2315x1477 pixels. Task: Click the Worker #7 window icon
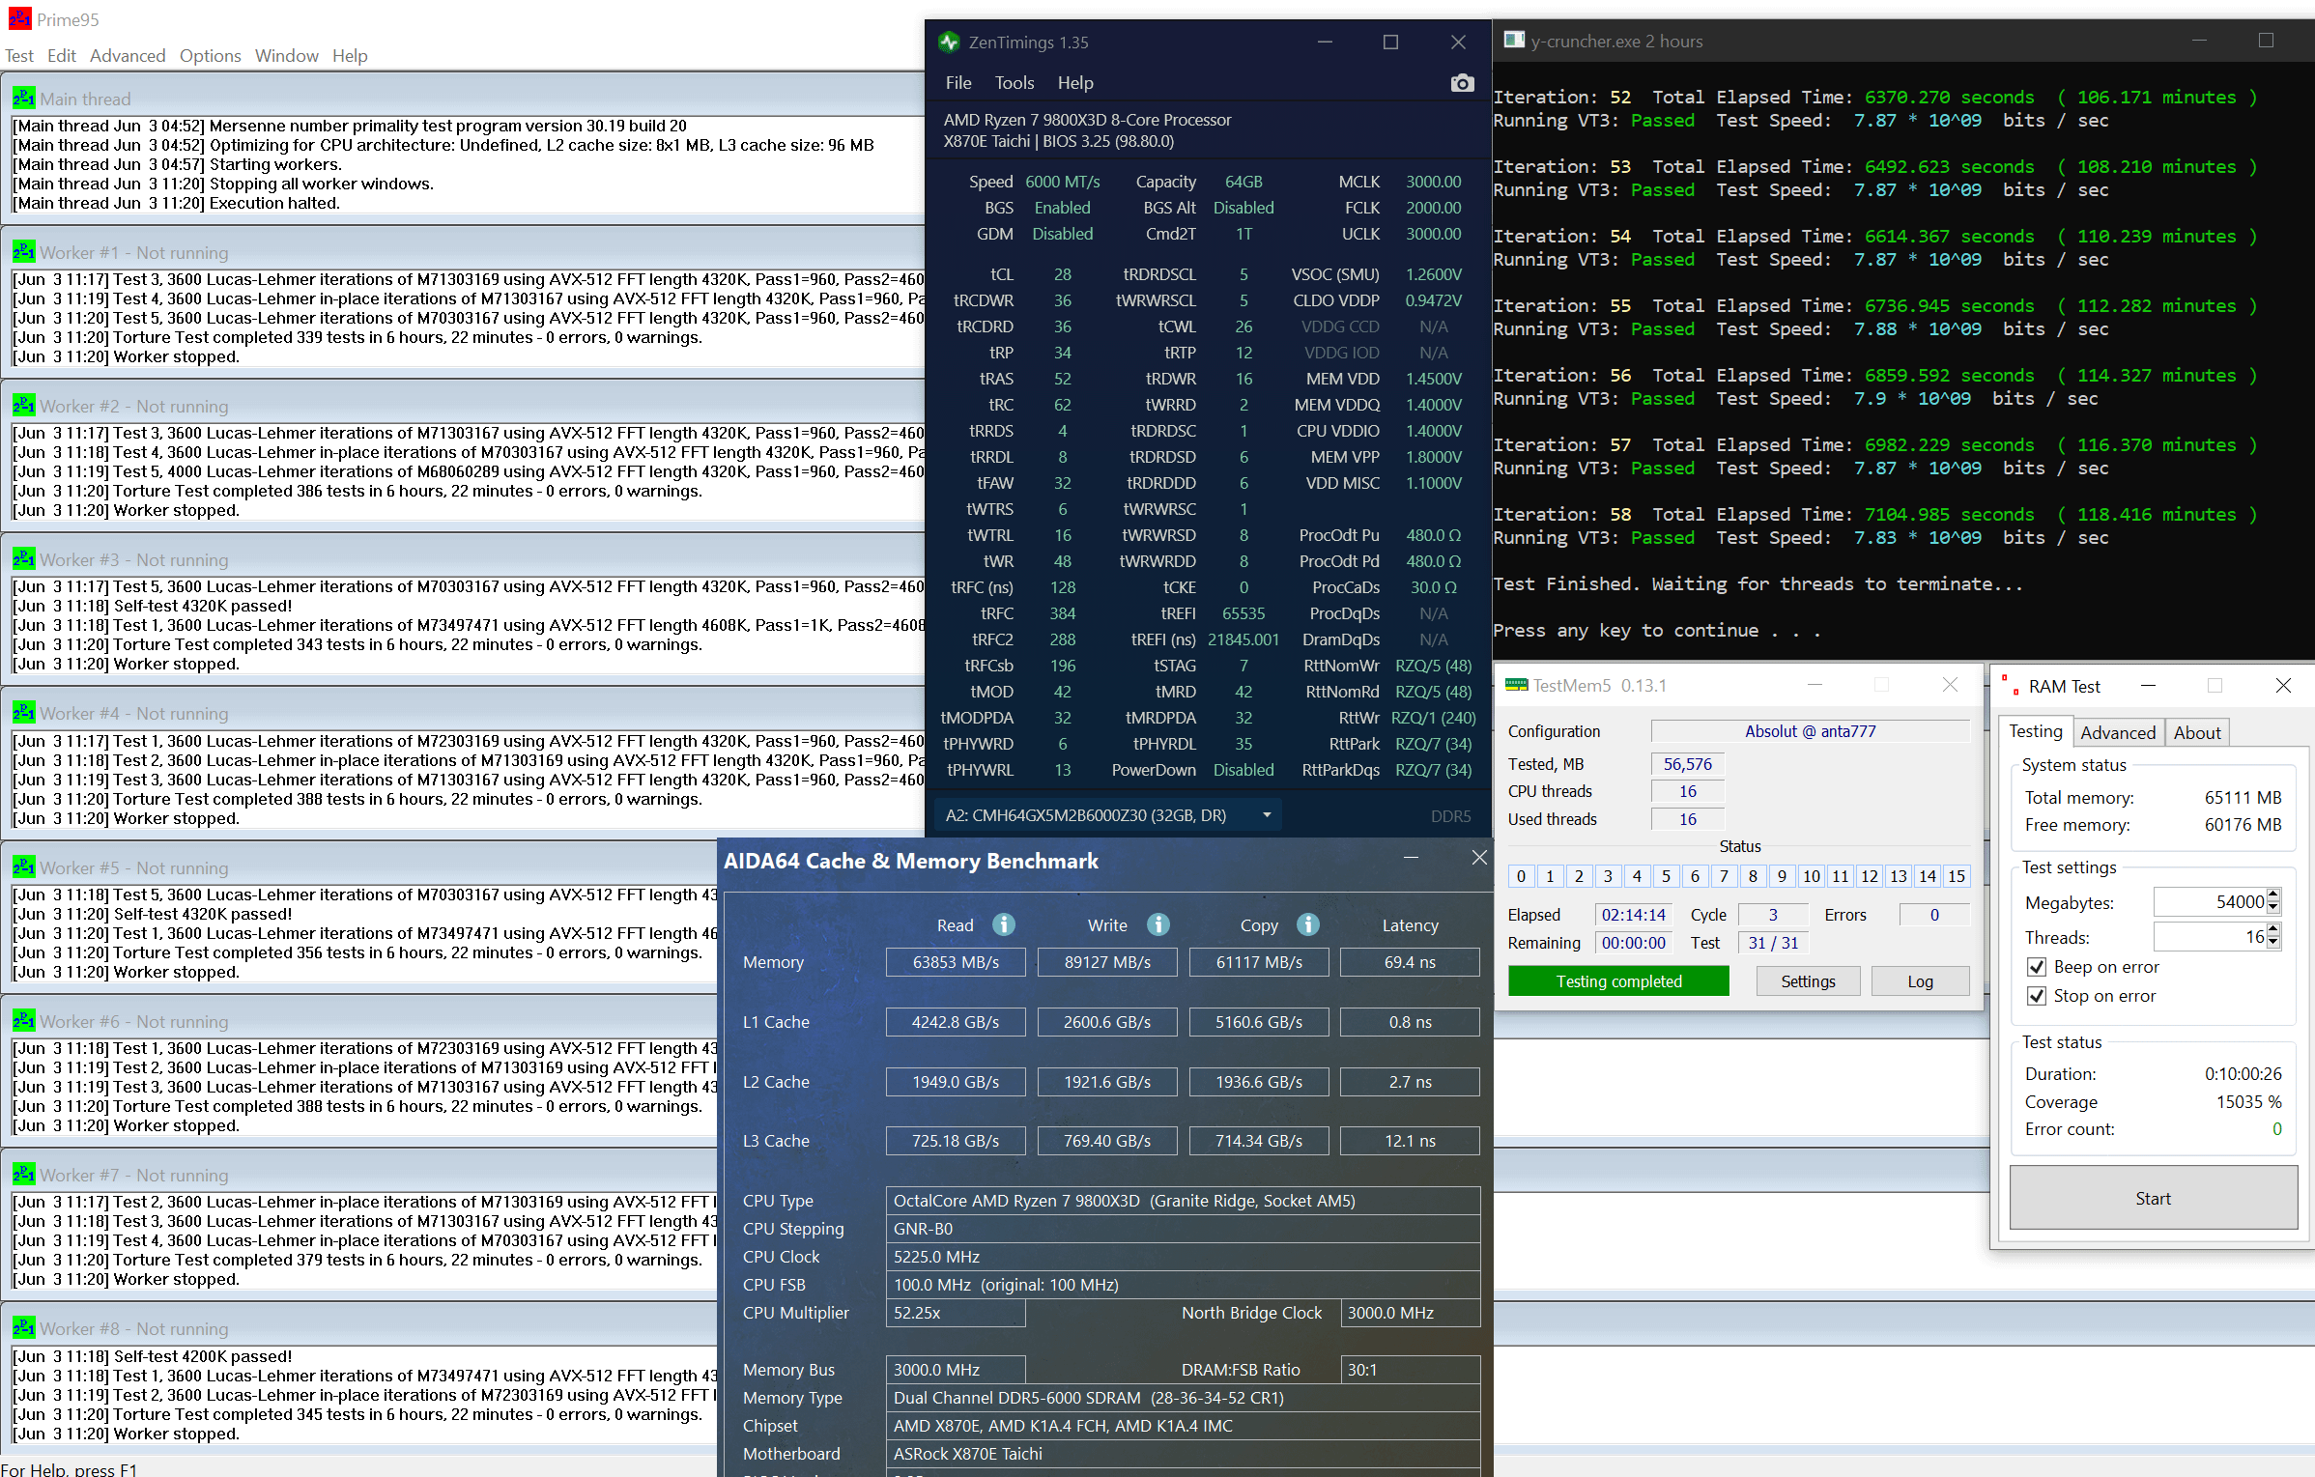pyautogui.click(x=23, y=1175)
